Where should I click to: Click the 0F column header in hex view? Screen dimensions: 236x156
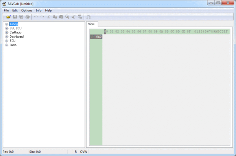pos(189,31)
